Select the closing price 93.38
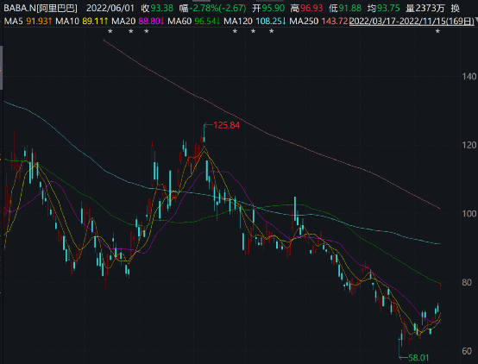The width and height of the screenshot is (478, 364). point(162,8)
